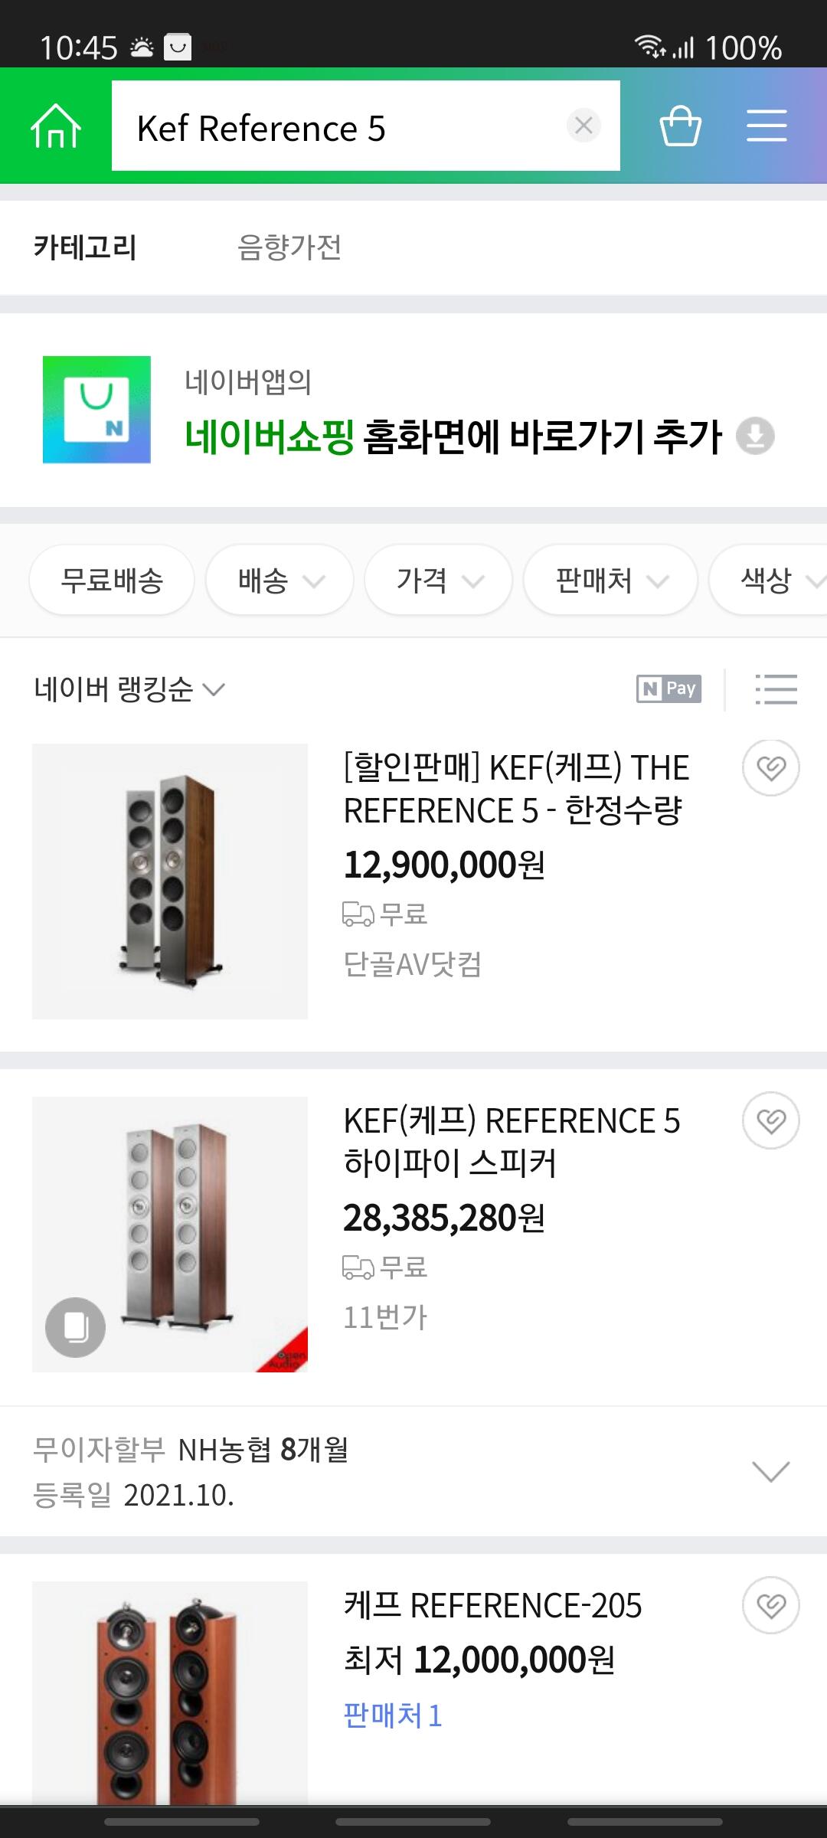
Task: Clear the search field text
Action: click(583, 126)
